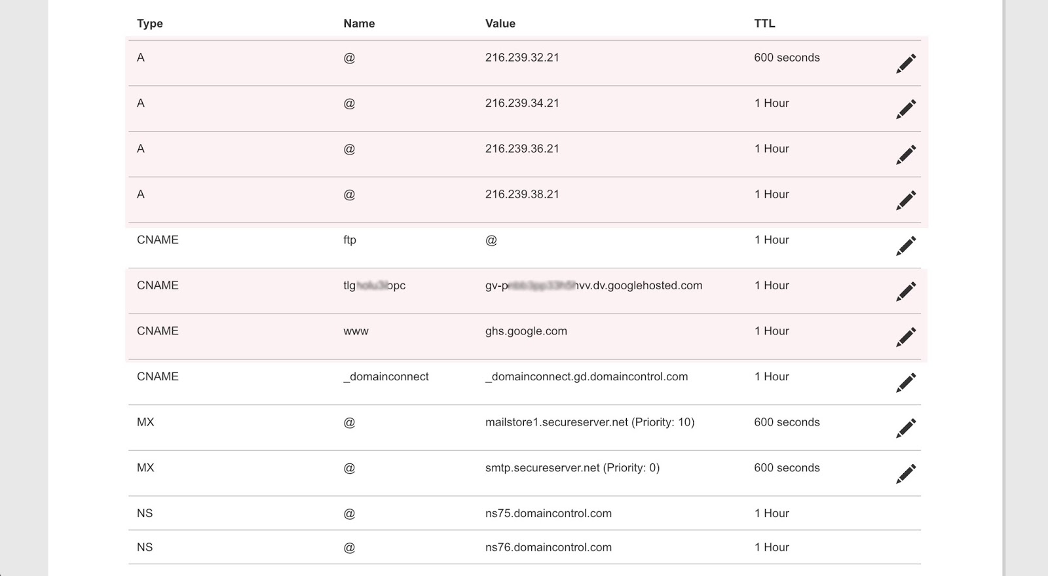This screenshot has height=576, width=1048.
Task: Edit the www CNAME record
Action: click(x=906, y=336)
